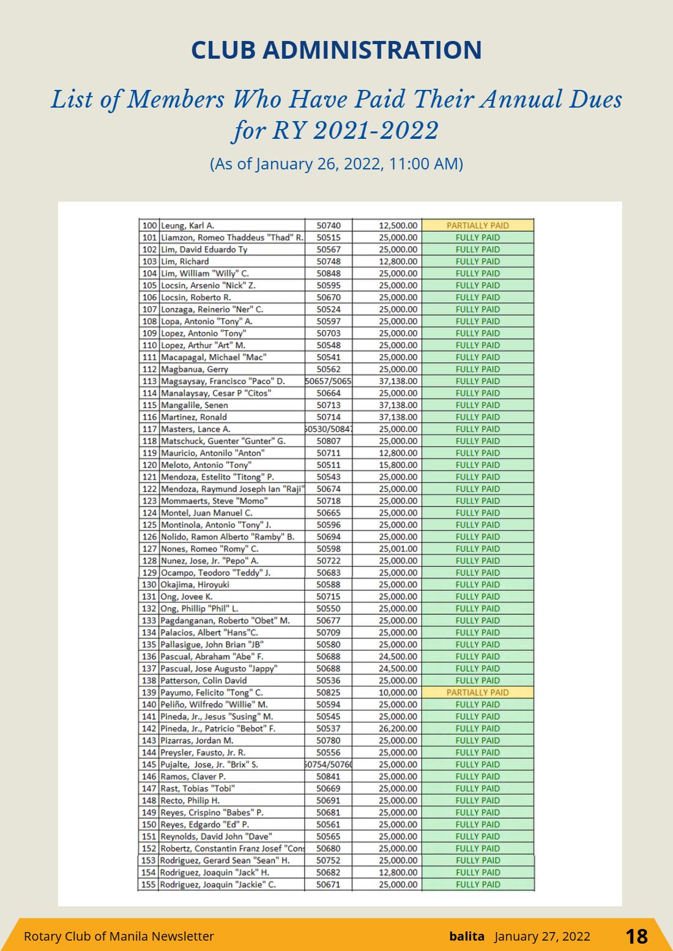Image resolution: width=673 pixels, height=951 pixels.
Task: Select receipt number 50825 for Payumo
Action: point(329,692)
